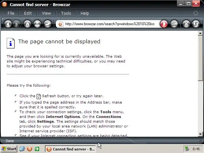Click the gear icon beside the menu bar

195,13
